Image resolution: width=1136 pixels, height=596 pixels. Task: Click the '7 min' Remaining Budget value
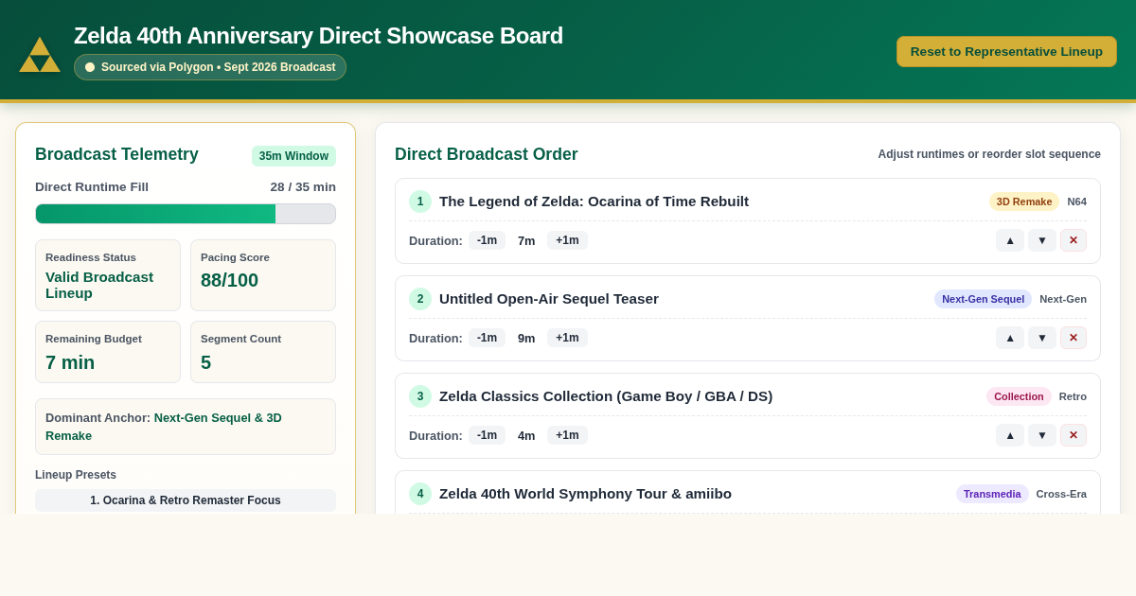point(70,362)
